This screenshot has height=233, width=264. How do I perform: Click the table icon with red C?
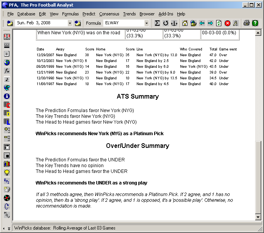7,105
